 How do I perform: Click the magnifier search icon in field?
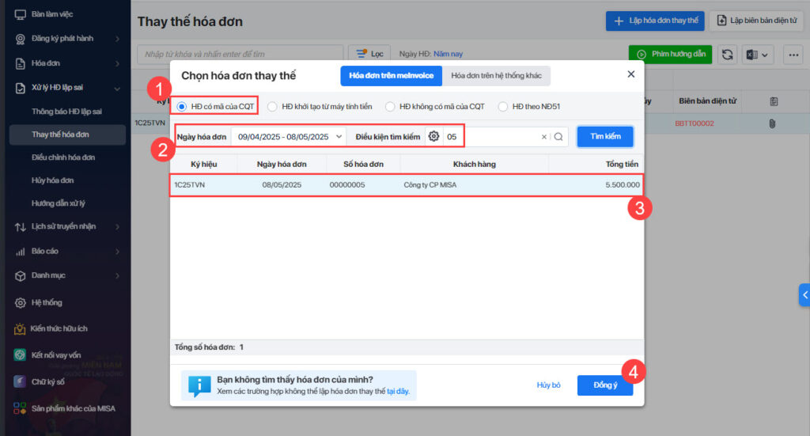pyautogui.click(x=558, y=137)
